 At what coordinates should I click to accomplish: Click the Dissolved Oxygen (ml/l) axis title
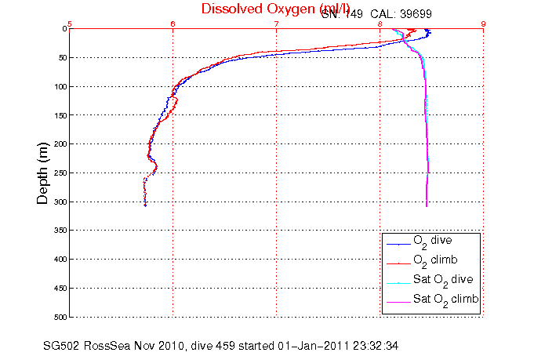click(275, 9)
